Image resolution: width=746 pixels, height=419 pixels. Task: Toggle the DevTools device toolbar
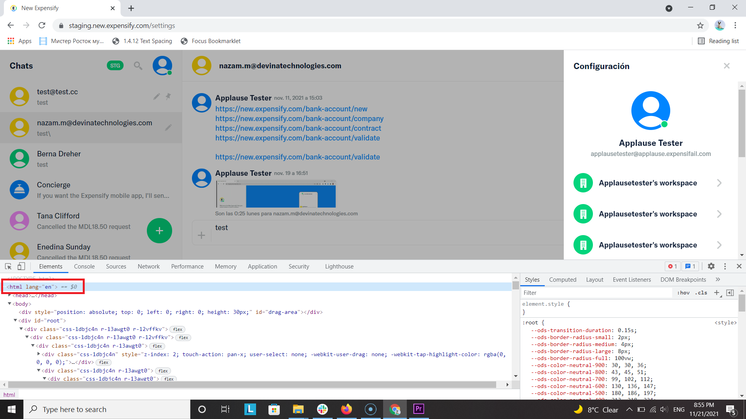pyautogui.click(x=21, y=266)
